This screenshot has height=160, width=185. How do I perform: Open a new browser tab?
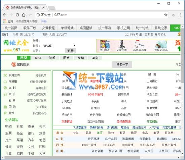point(52,8)
